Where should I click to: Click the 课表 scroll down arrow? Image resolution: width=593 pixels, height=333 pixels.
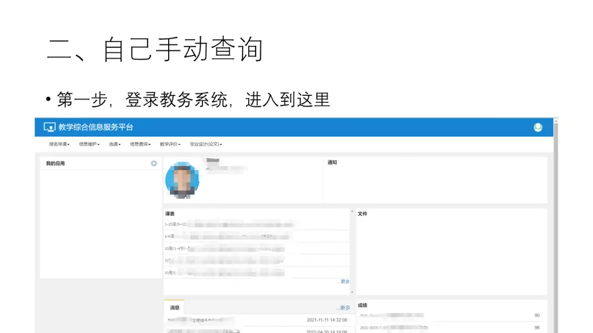pyautogui.click(x=352, y=292)
